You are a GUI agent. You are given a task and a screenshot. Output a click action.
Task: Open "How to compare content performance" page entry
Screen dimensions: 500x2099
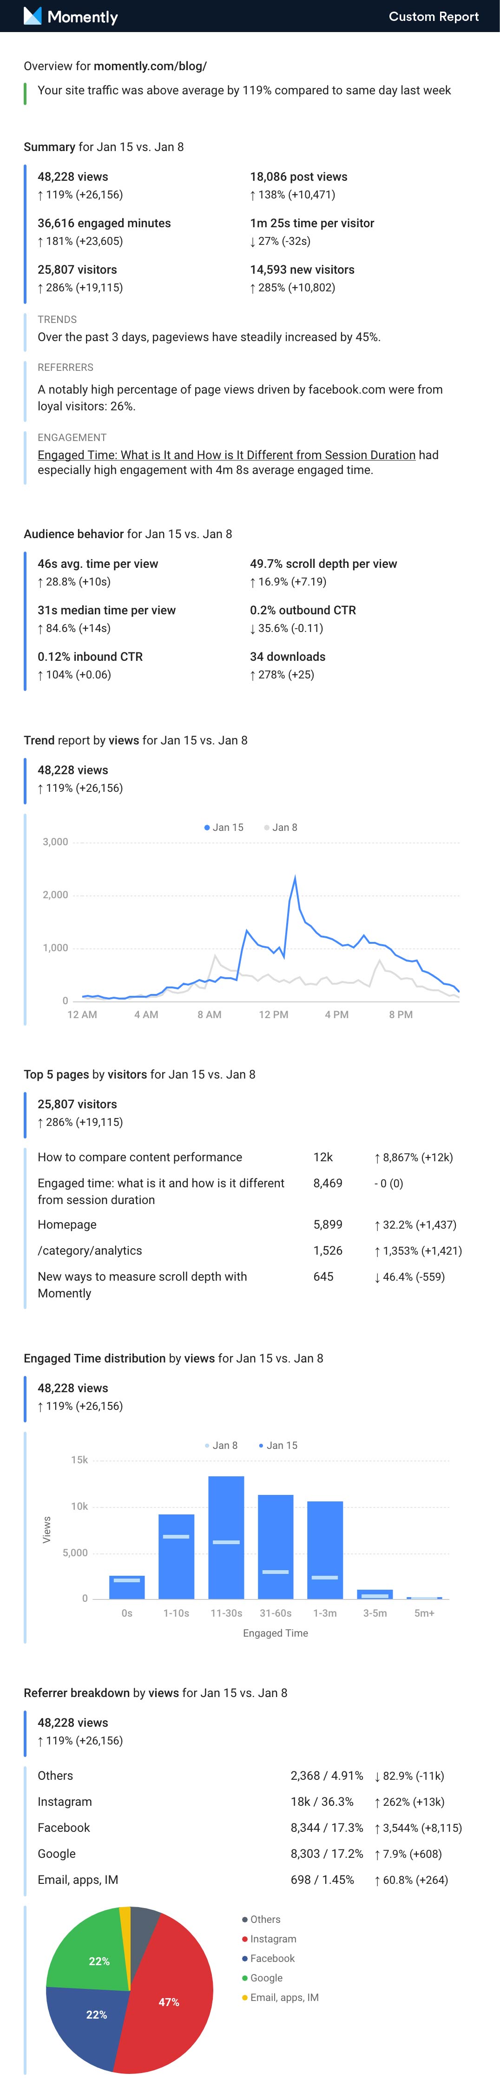pos(140,1157)
